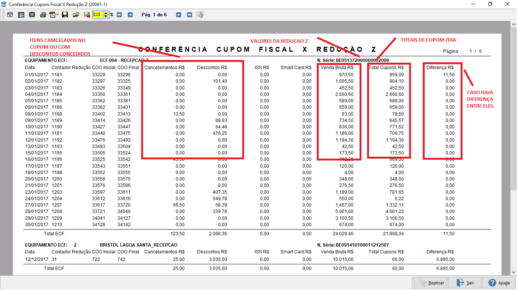The height and width of the screenshot is (290, 517).
Task: Click total Total Cupons 21.808,04
Action: tap(393, 234)
